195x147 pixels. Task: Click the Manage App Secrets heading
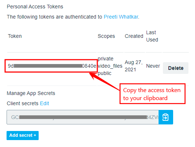point(31,93)
